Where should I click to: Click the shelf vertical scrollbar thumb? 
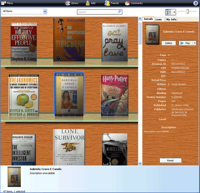pyautogui.click(x=140, y=33)
